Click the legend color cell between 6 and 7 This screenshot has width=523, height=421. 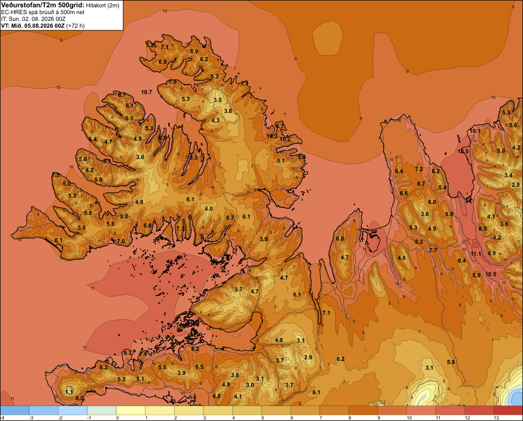305,411
